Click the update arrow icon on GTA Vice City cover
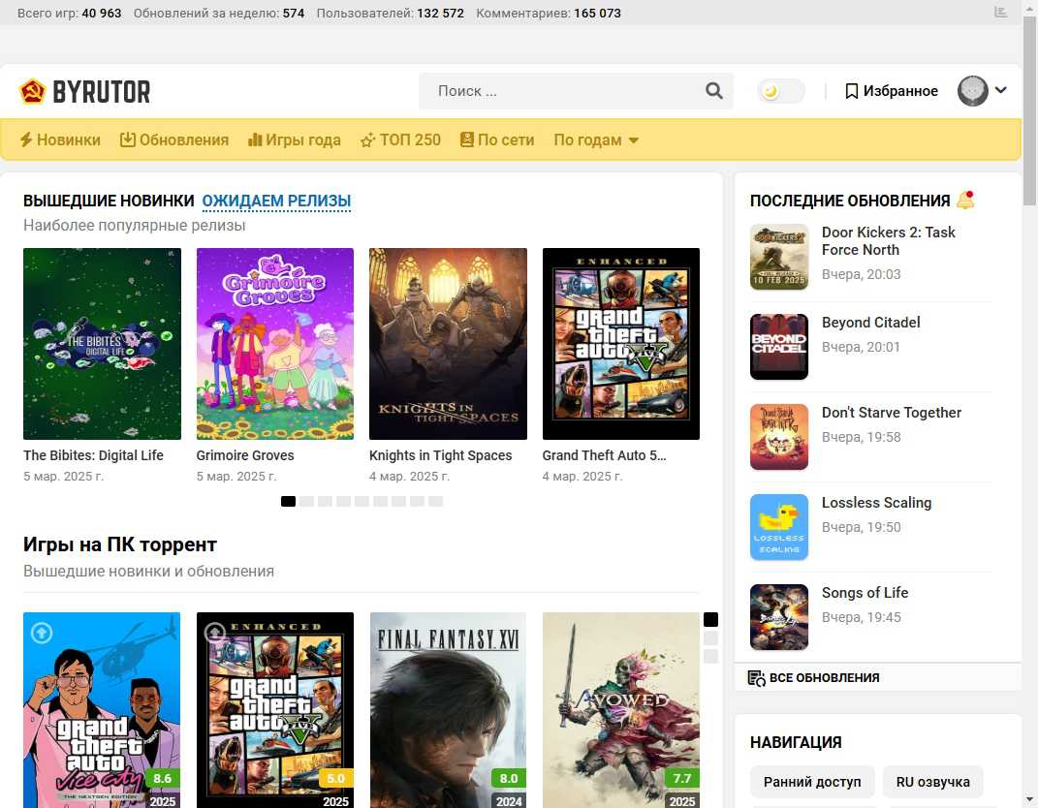Viewport: 1038px width, 808px height. click(41, 633)
